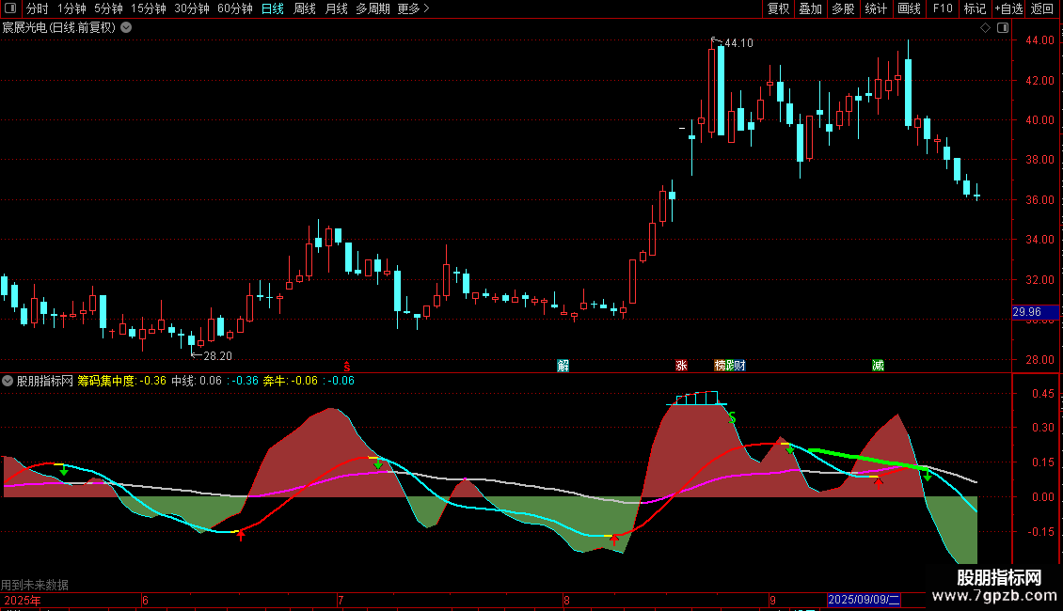Click the 奔牛 indicator value label
Viewport: 1063px width, 611px height.
(x=290, y=381)
